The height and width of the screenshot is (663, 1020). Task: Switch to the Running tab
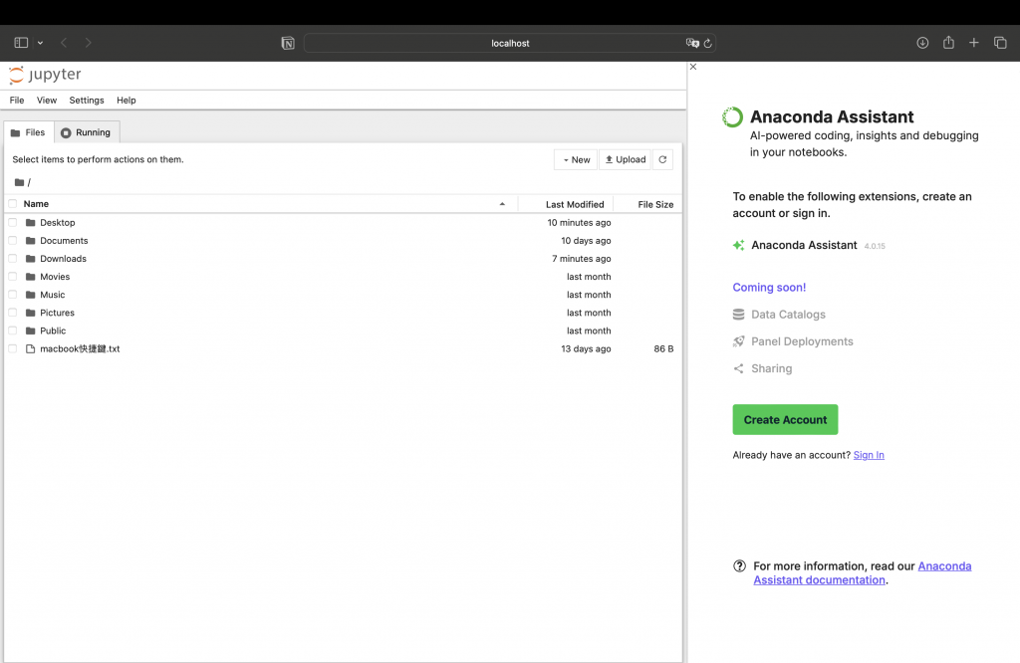coord(87,132)
